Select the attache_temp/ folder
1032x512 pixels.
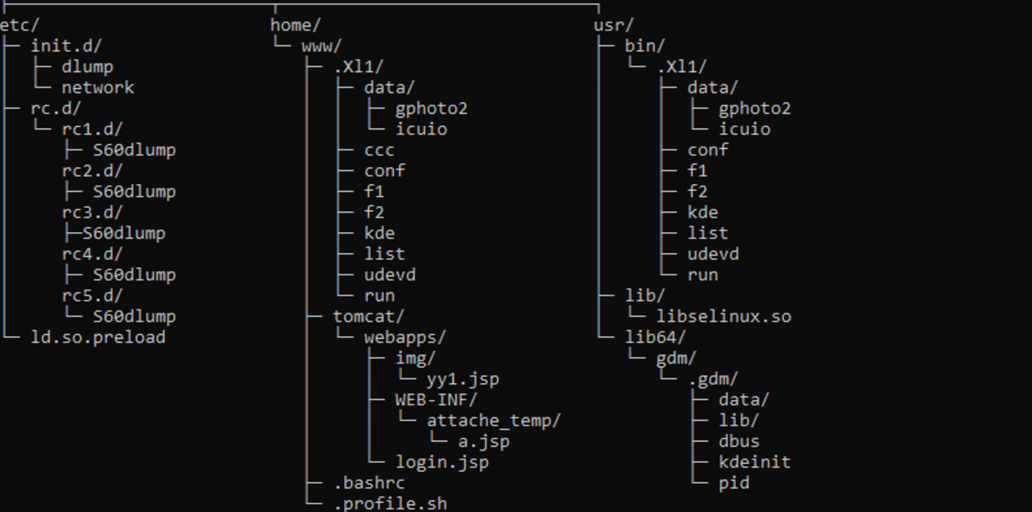tap(494, 421)
